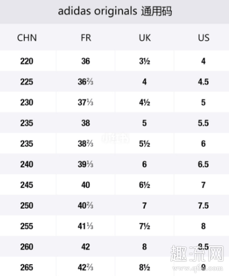Click UK size 8½ cell
Screen dimensions: 229x276
point(145,268)
